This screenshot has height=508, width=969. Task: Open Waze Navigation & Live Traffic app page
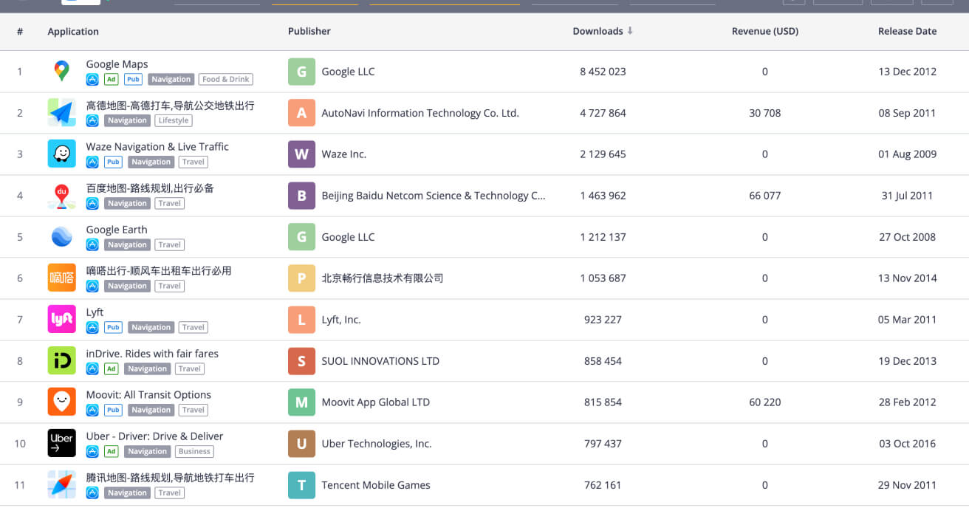coord(157,147)
